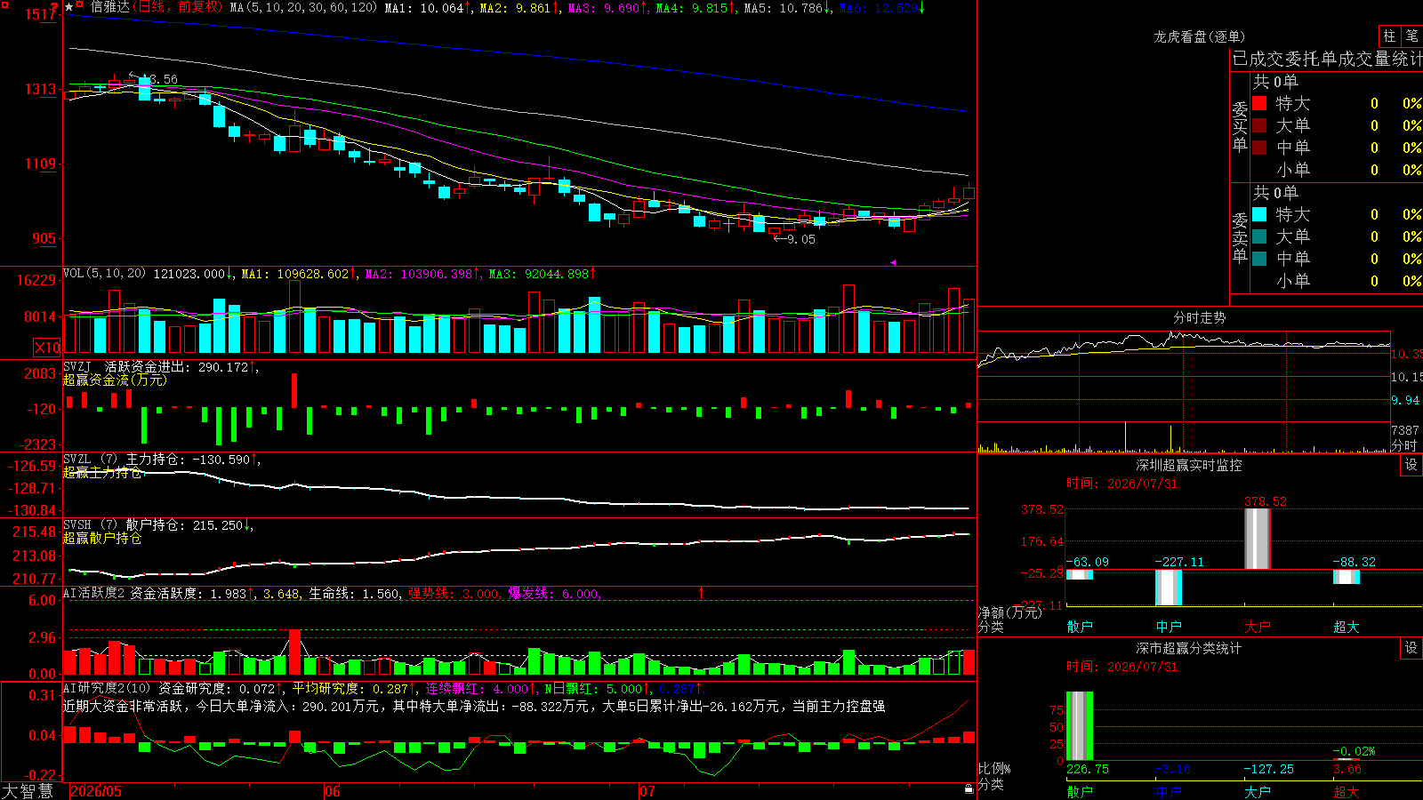Switch 龙虎看盘 to 笔 tick mode
The width and height of the screenshot is (1423, 800).
[x=1412, y=36]
